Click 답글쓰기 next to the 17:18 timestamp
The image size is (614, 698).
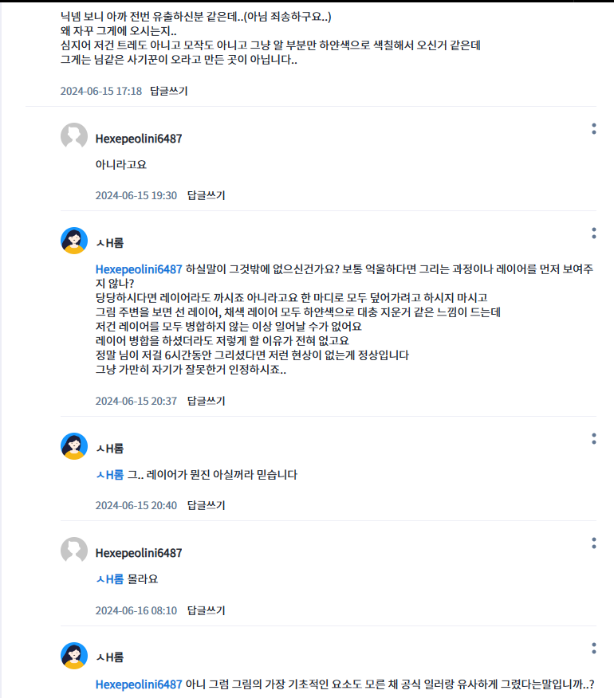tap(169, 91)
